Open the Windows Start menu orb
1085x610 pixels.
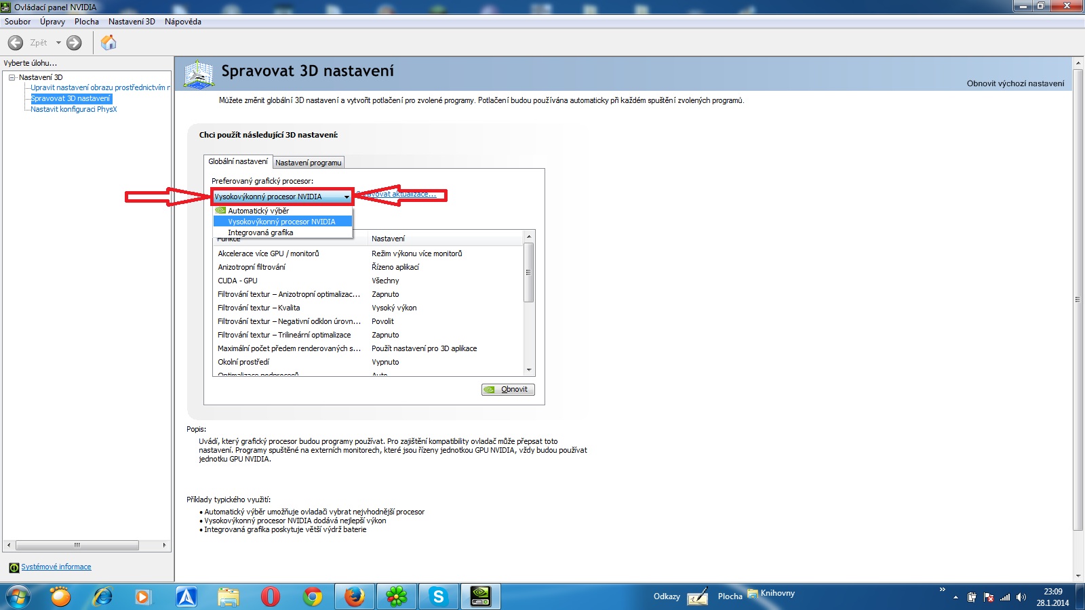pyautogui.click(x=18, y=596)
